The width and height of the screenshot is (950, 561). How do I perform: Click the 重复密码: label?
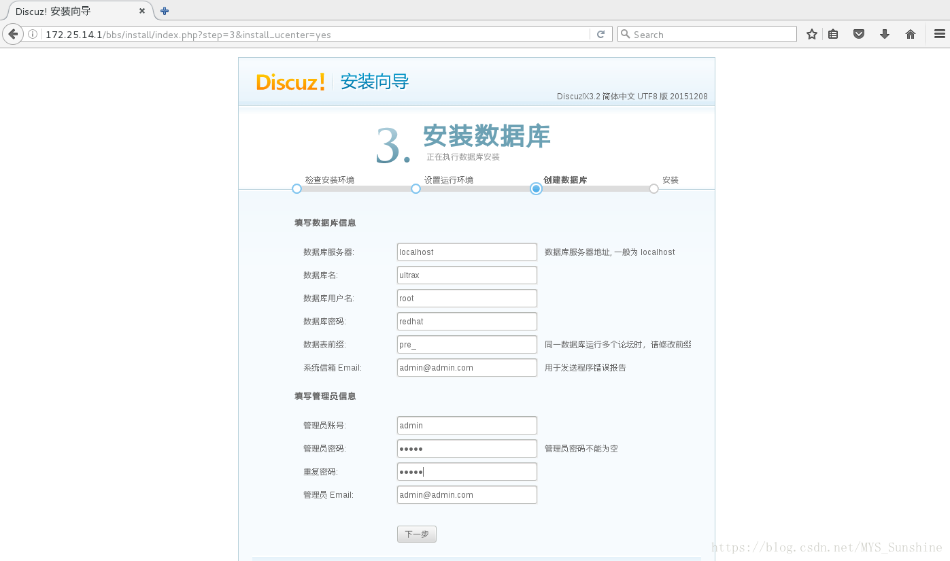pyautogui.click(x=320, y=471)
